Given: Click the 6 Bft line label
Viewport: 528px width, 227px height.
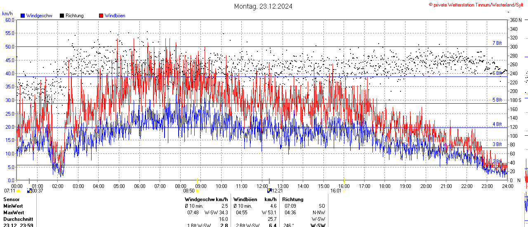Looking at the screenshot, I should [x=497, y=73].
